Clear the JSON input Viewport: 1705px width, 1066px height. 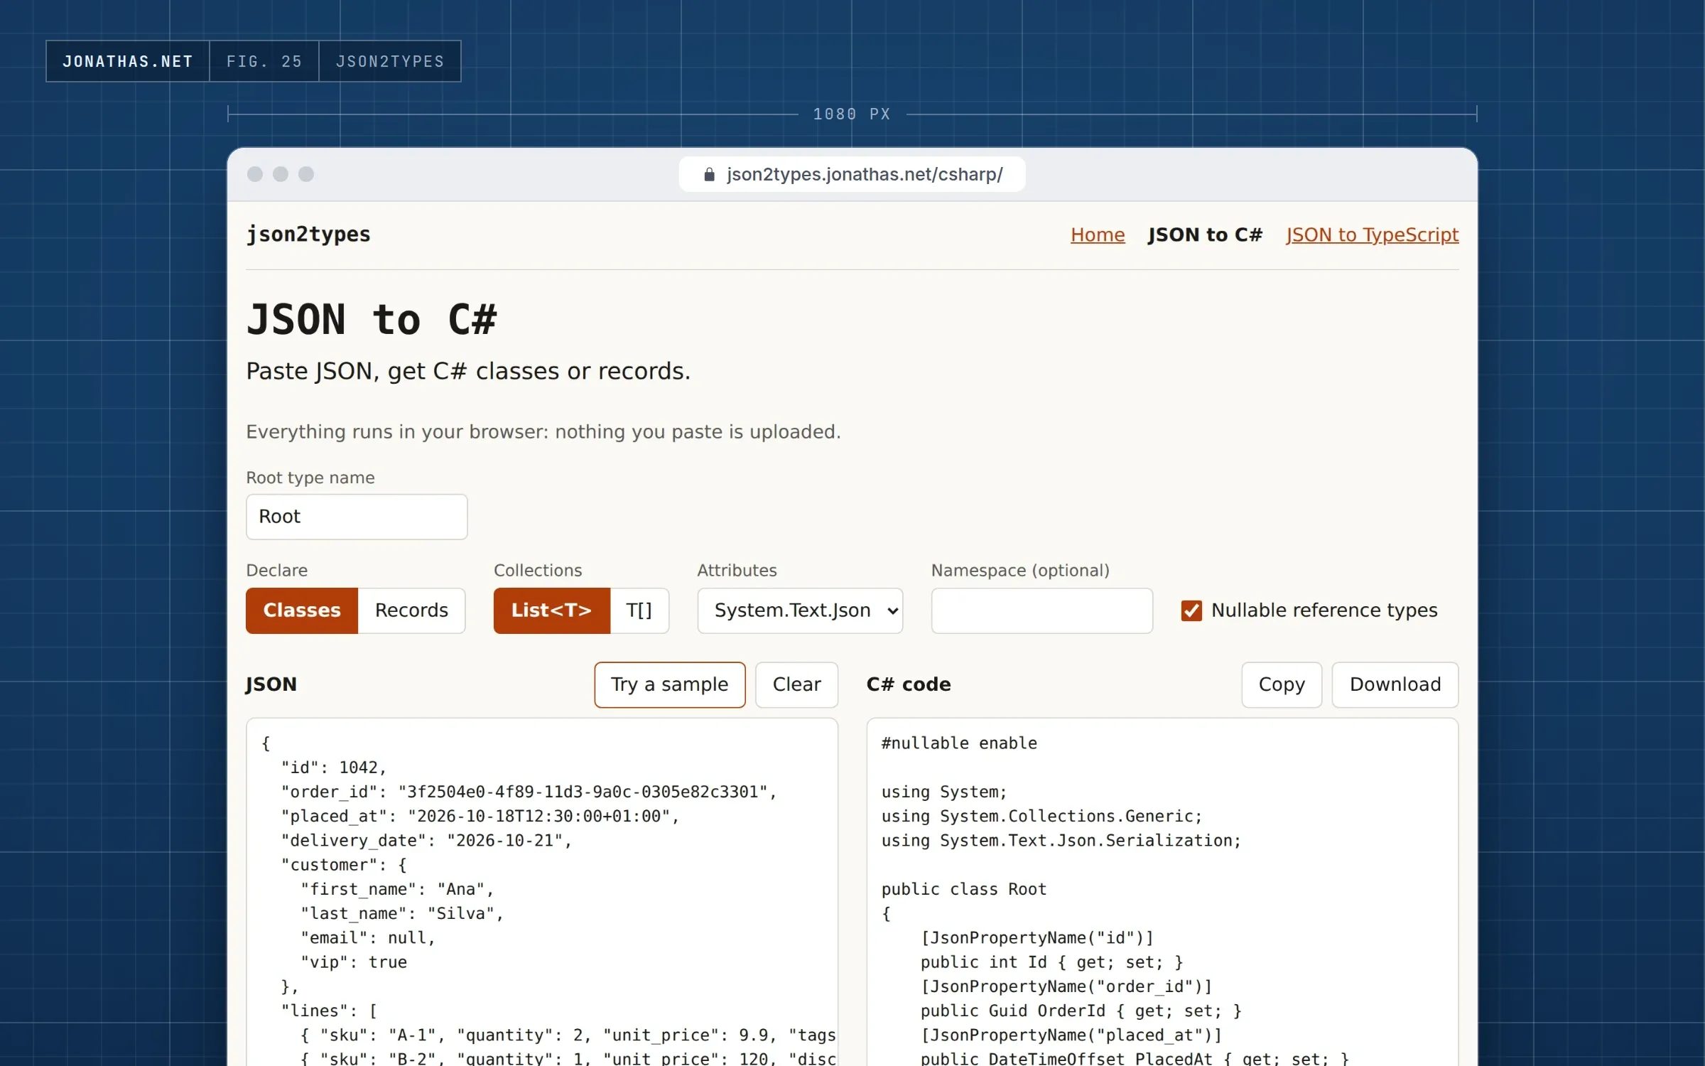(796, 684)
